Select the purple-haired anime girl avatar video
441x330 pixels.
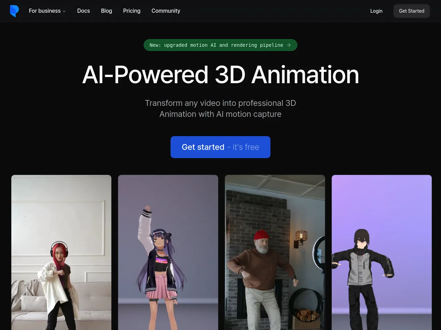168,252
